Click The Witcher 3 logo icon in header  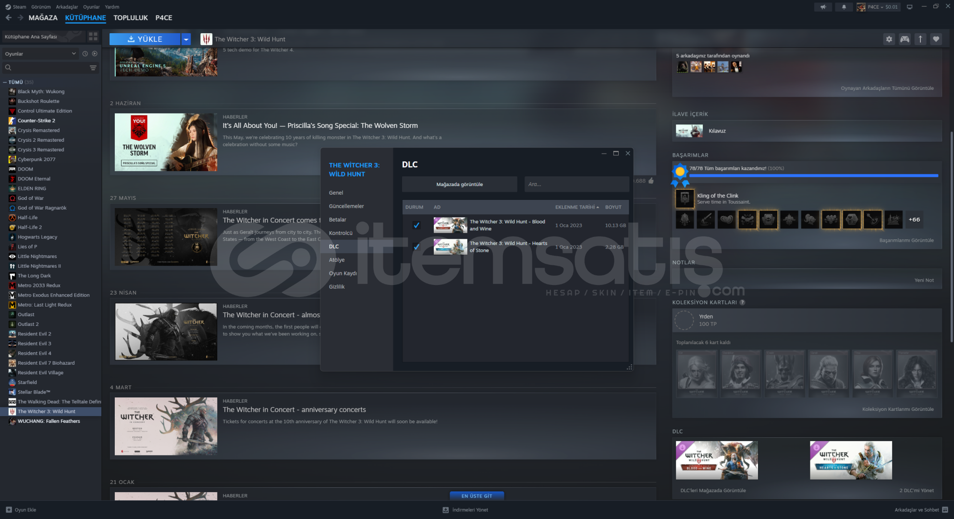(x=206, y=39)
